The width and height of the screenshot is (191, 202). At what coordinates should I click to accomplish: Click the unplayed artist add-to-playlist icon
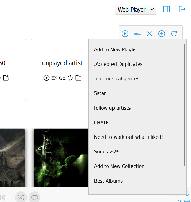(78, 78)
